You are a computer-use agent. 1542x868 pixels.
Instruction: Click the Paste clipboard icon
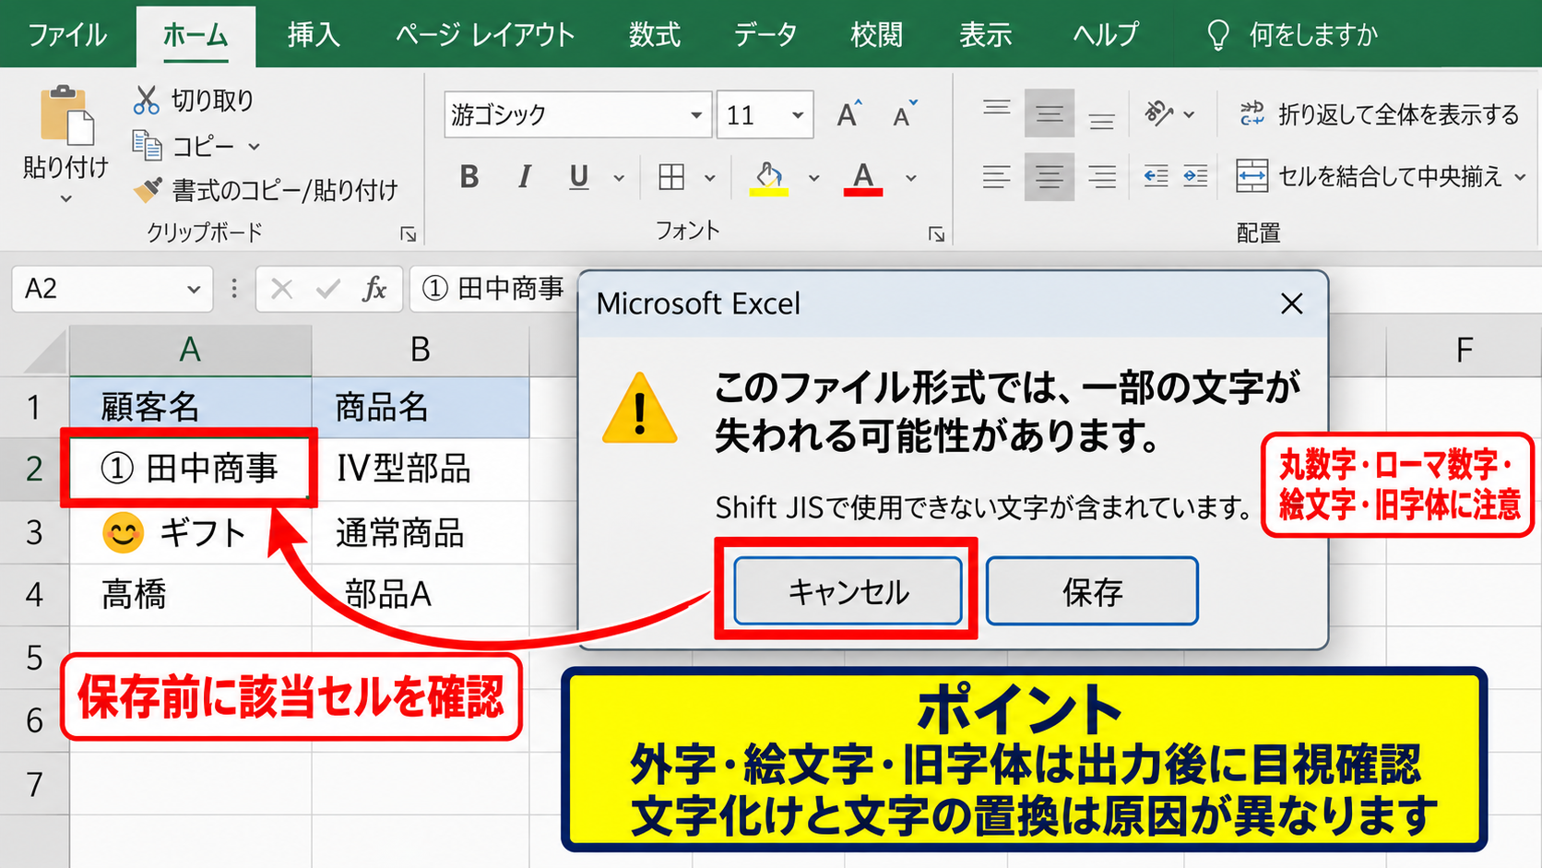pyautogui.click(x=66, y=115)
